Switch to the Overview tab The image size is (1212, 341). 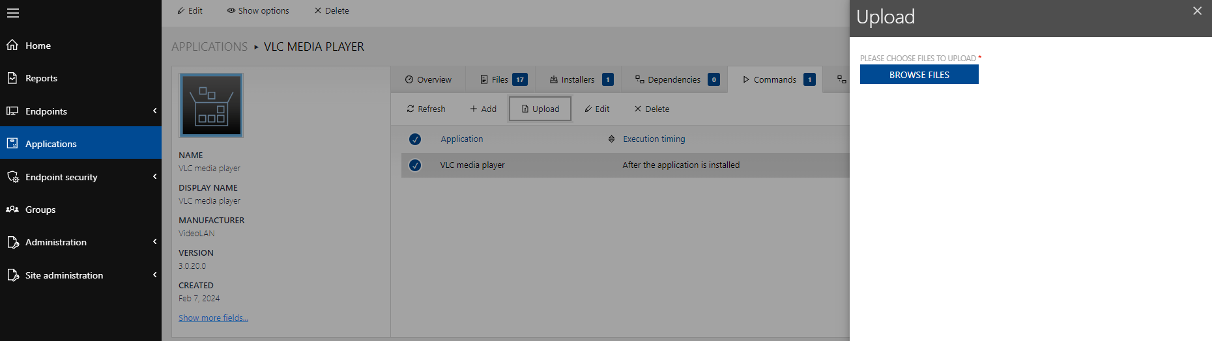(428, 79)
